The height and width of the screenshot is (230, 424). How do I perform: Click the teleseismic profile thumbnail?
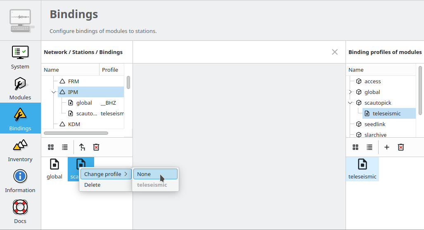point(362,169)
